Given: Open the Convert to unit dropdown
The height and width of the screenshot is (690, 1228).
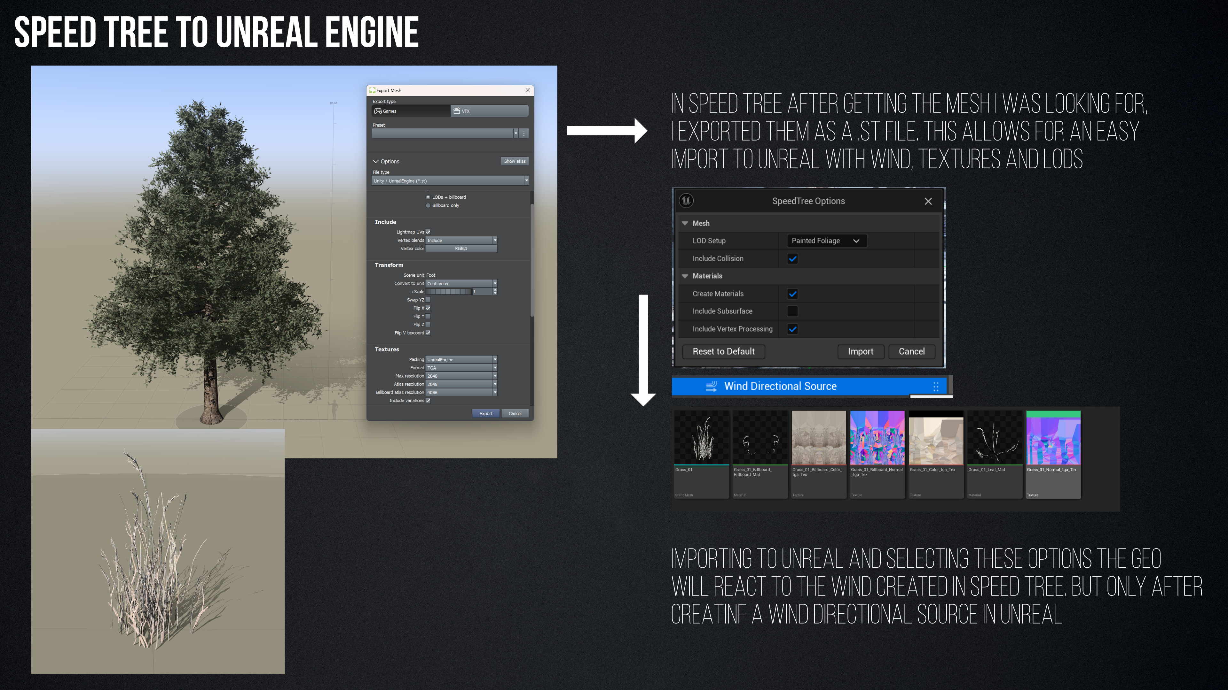Looking at the screenshot, I should [461, 283].
